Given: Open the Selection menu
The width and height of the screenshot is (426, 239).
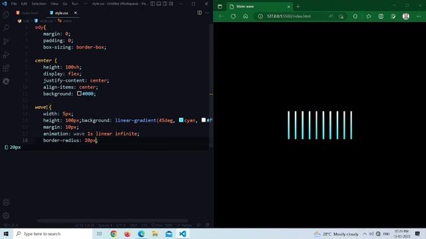Looking at the screenshot, I should pos(39,4).
